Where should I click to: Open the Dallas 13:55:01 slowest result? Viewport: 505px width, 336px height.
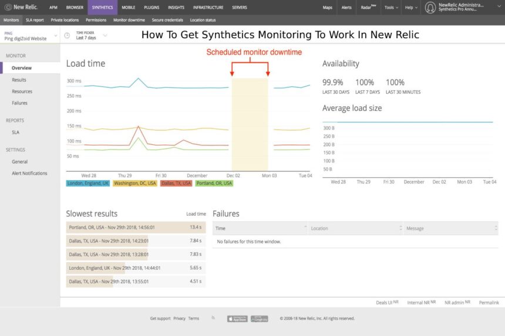[x=136, y=281]
